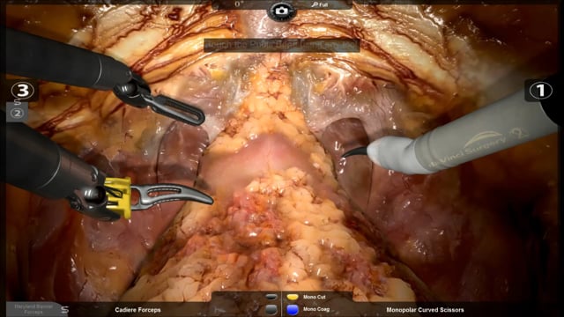Select the arm 1 indicator badge

point(540,91)
